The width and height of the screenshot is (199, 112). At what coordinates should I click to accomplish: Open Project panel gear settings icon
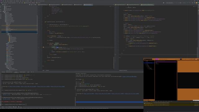click(35, 5)
